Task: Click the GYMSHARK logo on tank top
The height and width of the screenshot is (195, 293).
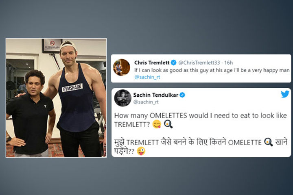Action: (72, 88)
